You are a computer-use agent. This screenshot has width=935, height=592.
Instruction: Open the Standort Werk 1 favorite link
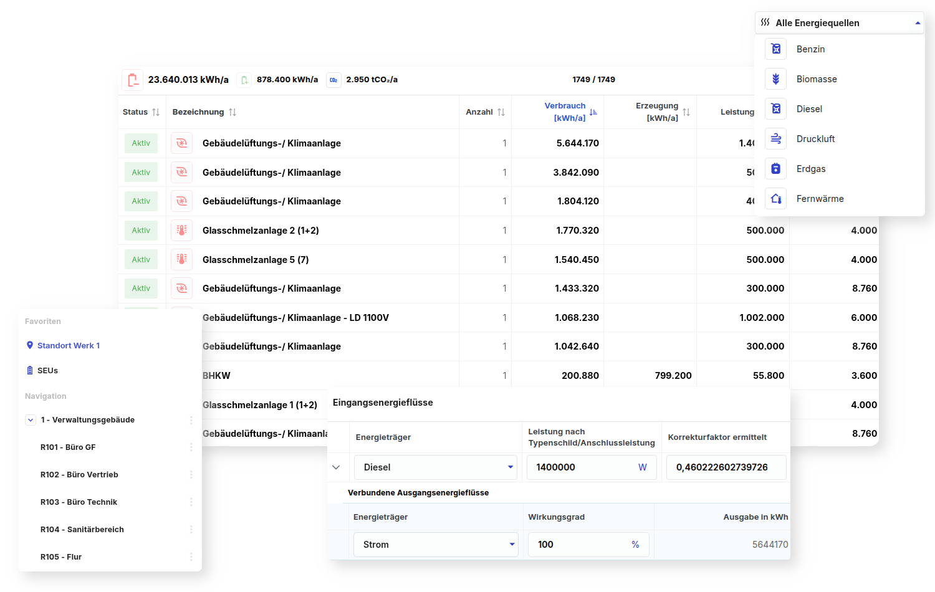tap(68, 346)
